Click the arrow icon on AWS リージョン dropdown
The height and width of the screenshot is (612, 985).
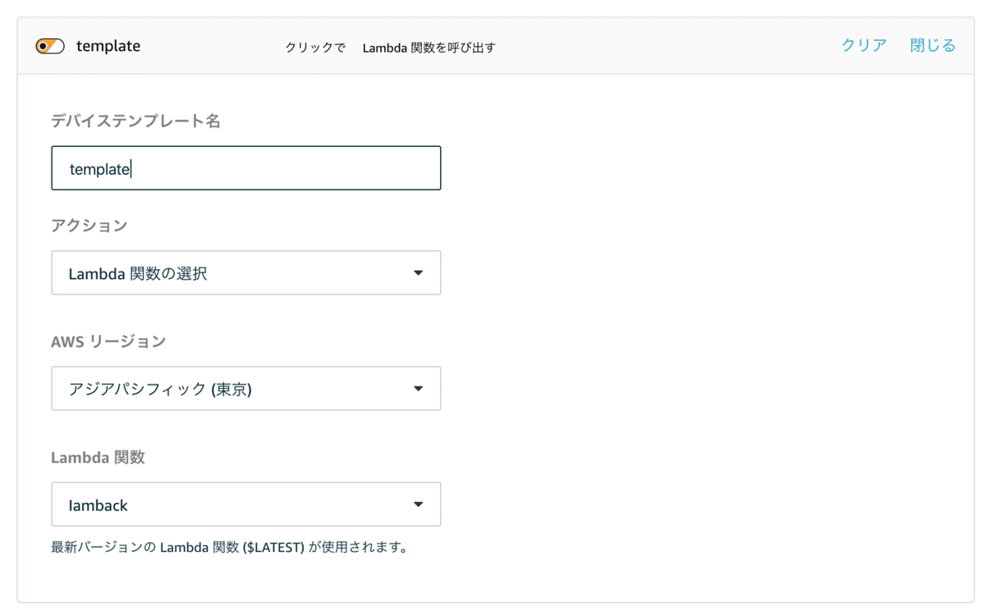(x=418, y=389)
